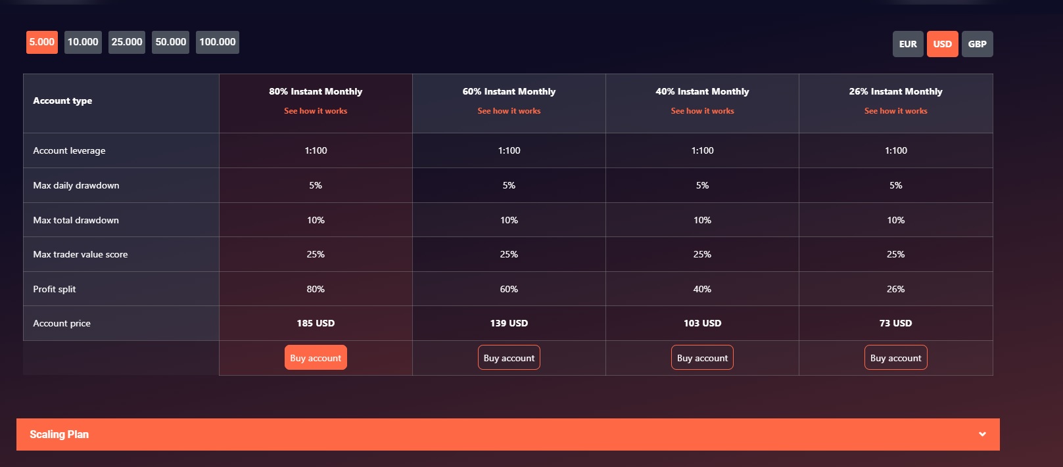The width and height of the screenshot is (1063, 467).
Task: Select the 5.000 account size
Action: 42,42
